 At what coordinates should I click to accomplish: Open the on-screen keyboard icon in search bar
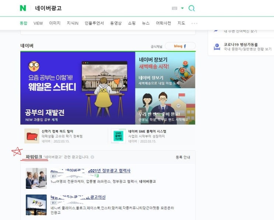[x=174, y=8]
